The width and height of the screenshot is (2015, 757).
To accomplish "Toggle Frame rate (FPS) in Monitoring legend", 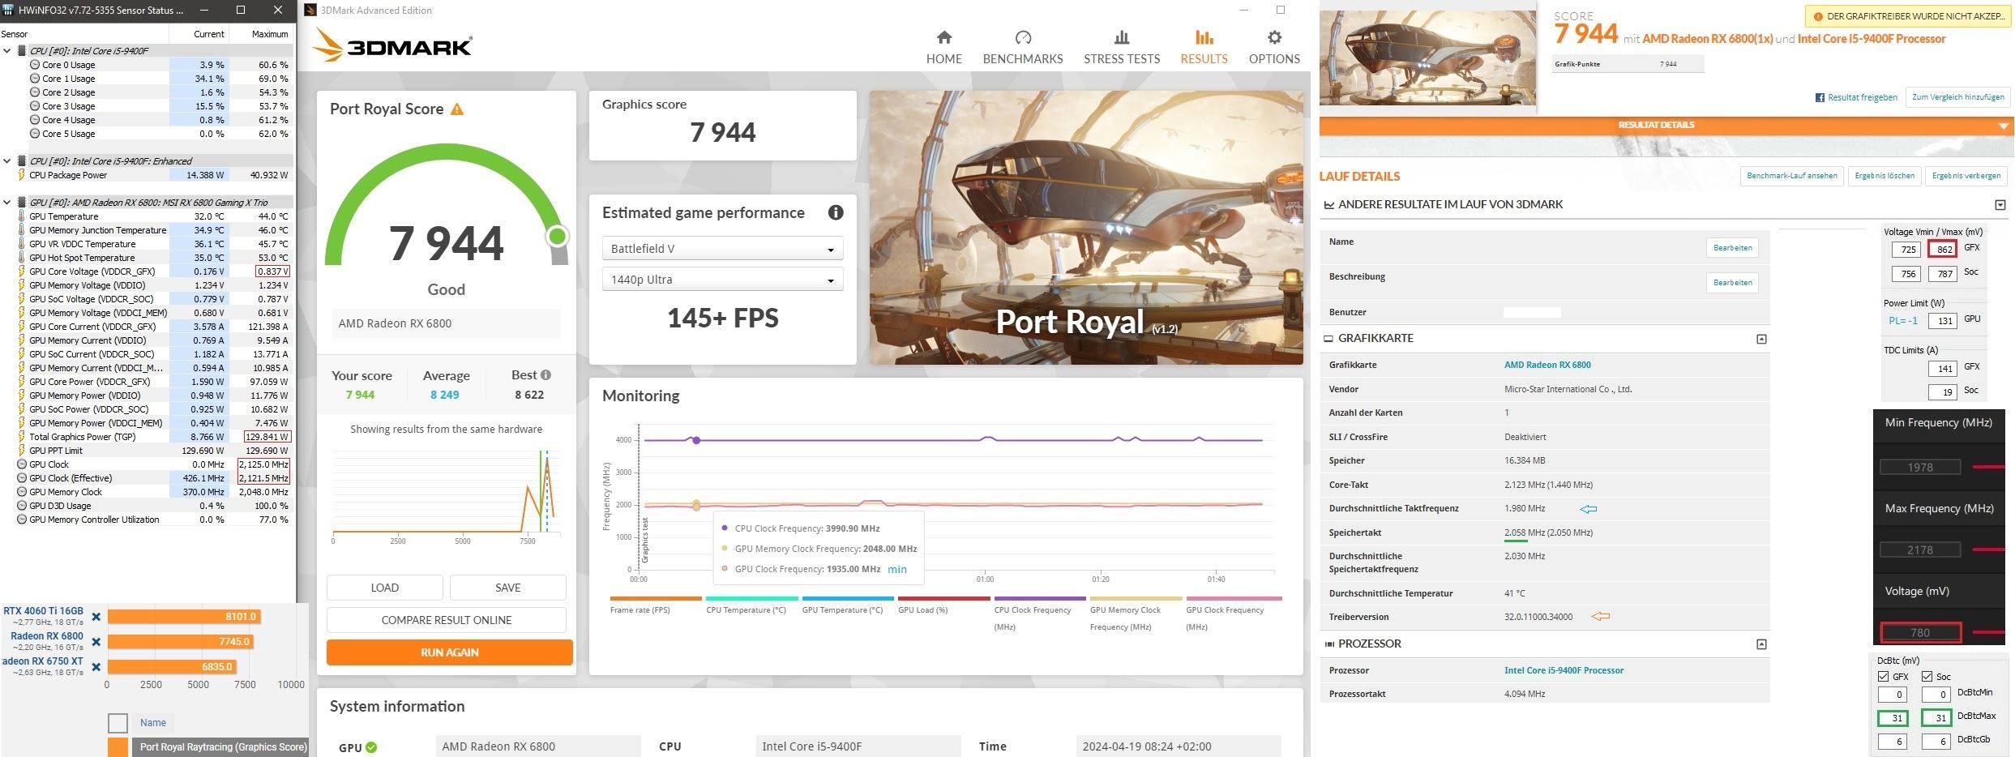I will tap(655, 605).
